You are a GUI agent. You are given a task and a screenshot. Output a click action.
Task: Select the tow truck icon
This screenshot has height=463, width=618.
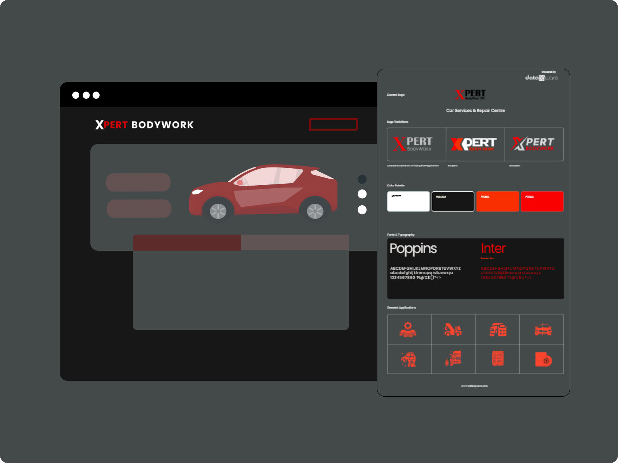[x=453, y=330]
